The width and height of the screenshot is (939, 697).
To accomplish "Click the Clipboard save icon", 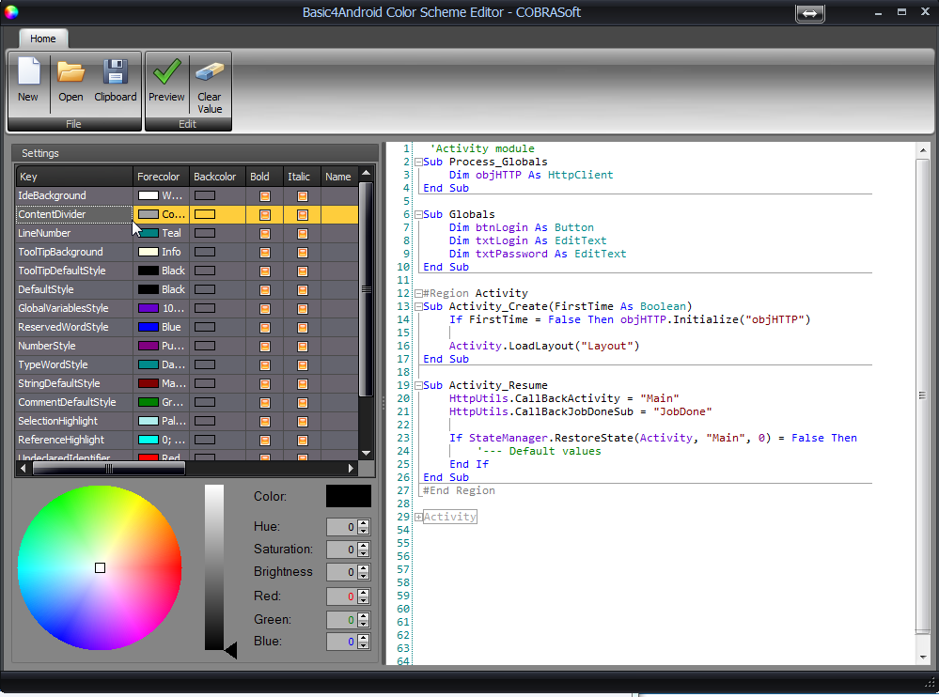I will (116, 72).
